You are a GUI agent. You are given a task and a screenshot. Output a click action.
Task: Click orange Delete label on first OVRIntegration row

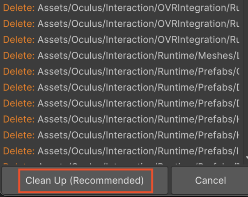[x=19, y=8]
